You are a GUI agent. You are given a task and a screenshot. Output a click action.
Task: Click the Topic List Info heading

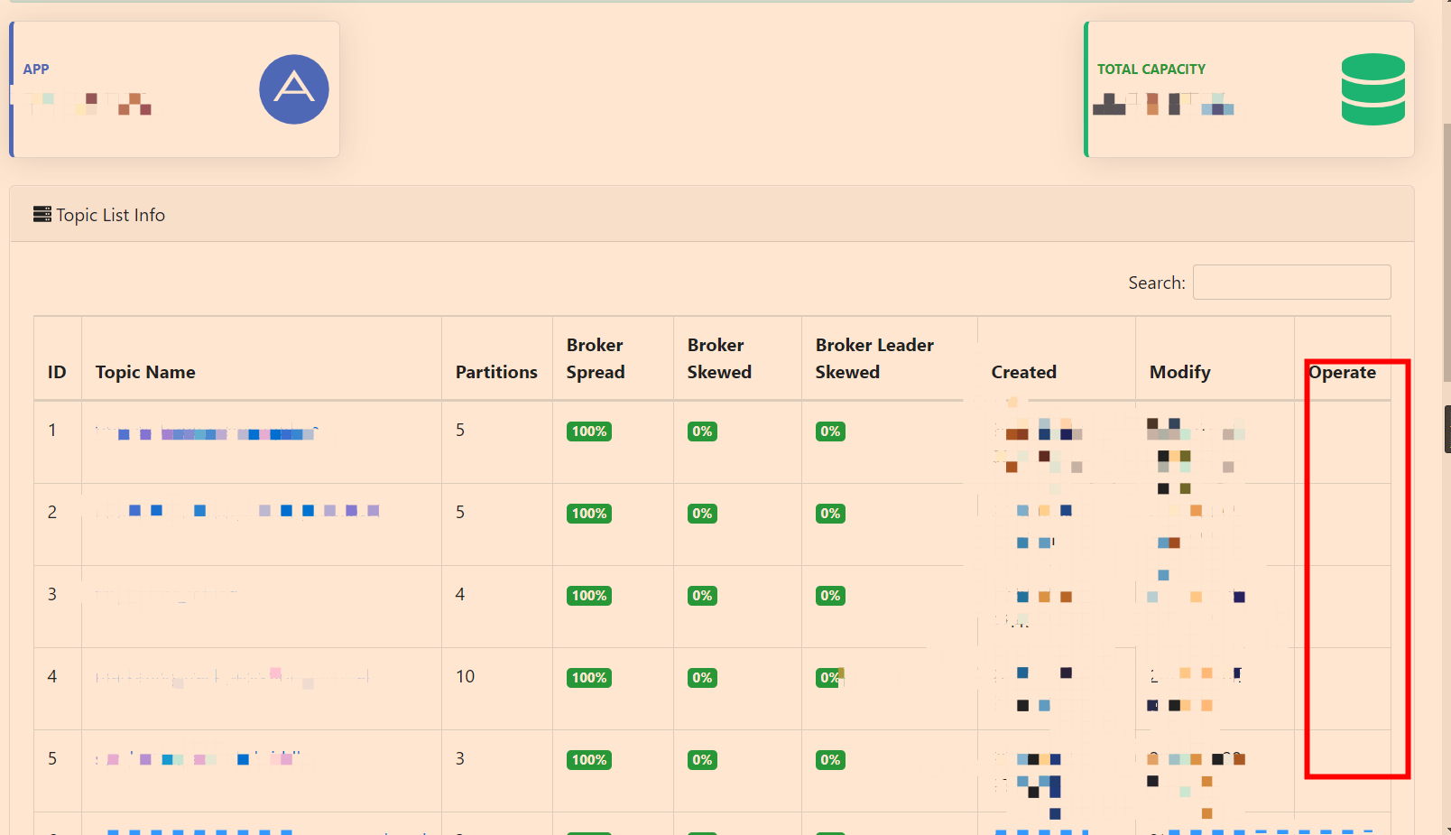tap(110, 215)
